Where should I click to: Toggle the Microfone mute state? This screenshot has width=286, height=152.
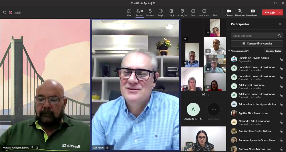240,12
